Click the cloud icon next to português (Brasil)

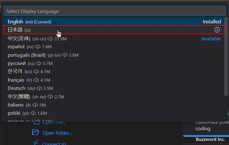pyautogui.click(x=64, y=55)
